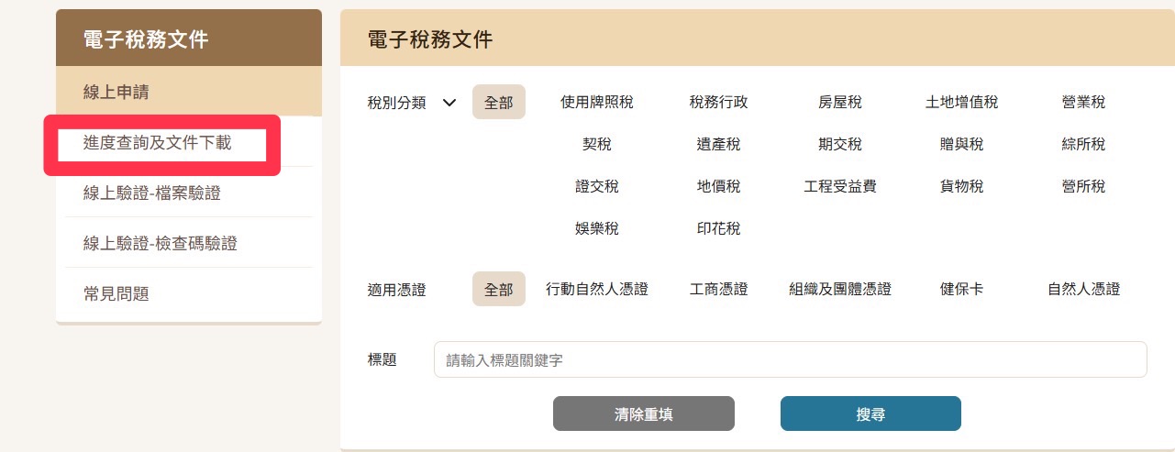The height and width of the screenshot is (452, 1175).
Task: Filter by 工商憑證 certificate type
Action: click(x=718, y=290)
